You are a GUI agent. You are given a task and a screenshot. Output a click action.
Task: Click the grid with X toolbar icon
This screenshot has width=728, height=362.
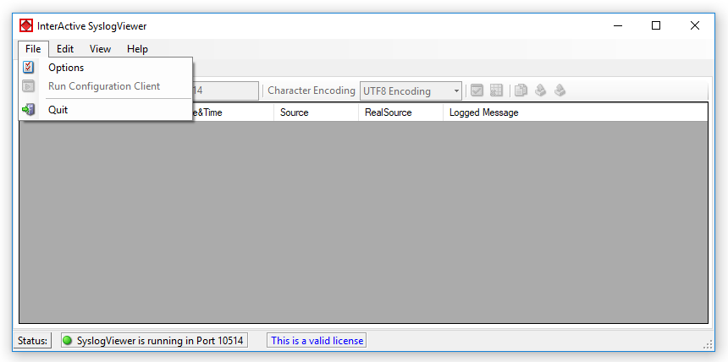coord(496,90)
